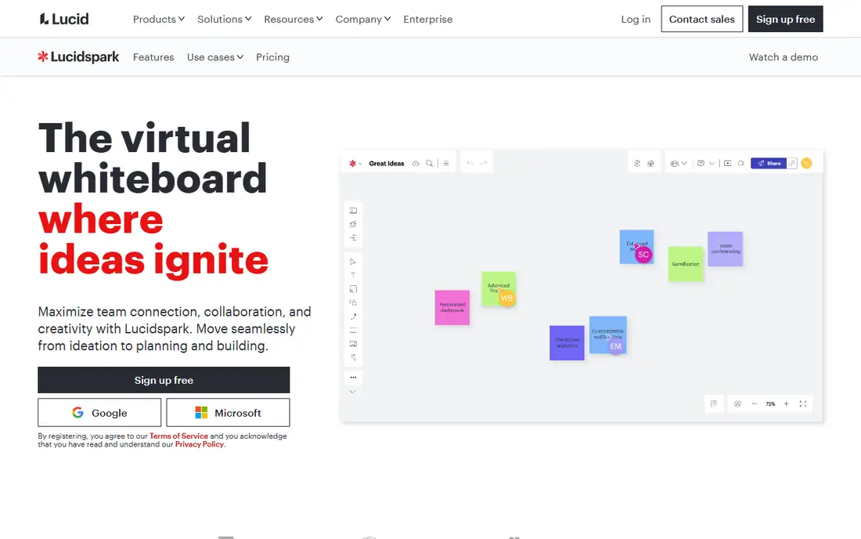
Task: Sign up with the Google button
Action: coord(99,413)
